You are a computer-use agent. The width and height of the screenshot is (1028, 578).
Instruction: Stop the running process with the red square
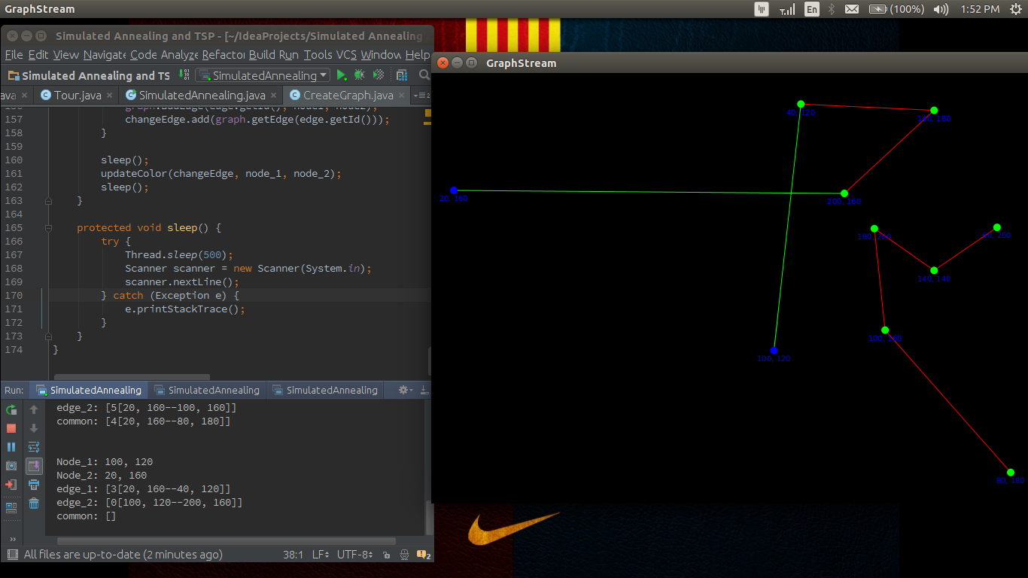(11, 428)
